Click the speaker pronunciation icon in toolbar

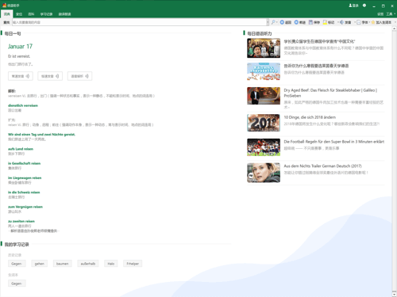point(341,22)
